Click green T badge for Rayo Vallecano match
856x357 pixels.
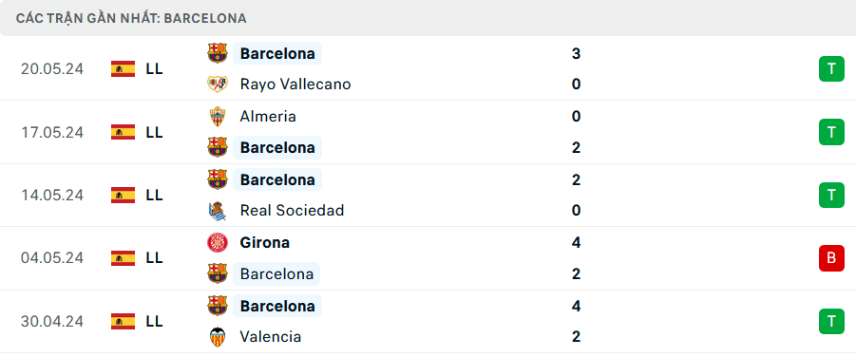831,68
